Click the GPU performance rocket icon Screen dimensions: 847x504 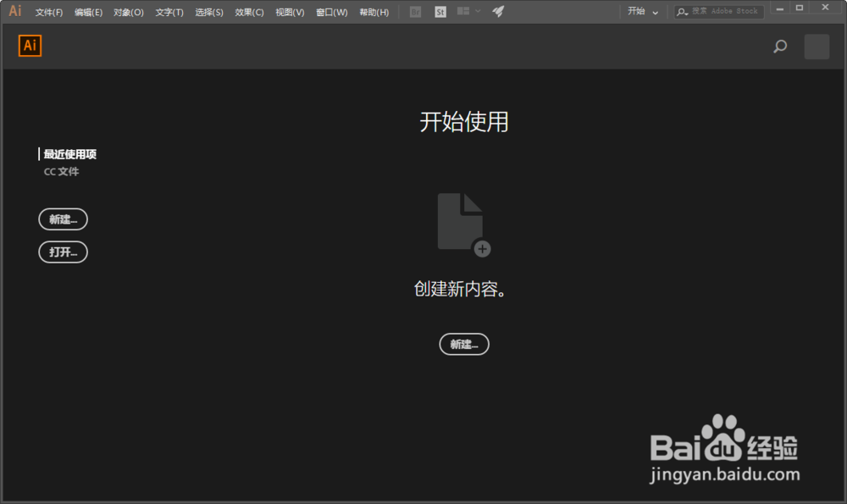click(x=498, y=11)
